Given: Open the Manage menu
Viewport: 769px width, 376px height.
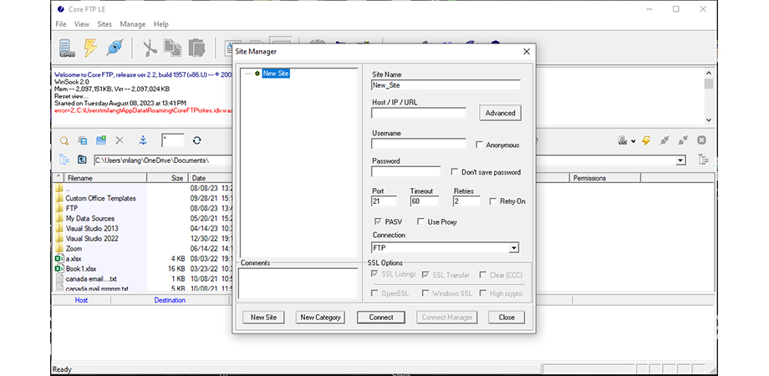Looking at the screenshot, I should click(133, 24).
